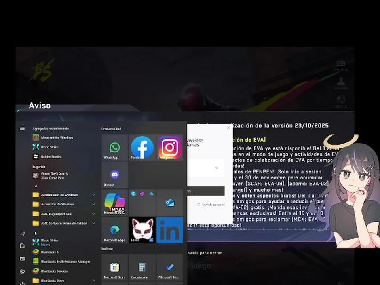380x285 pixels.
Task: Open the Facebook tile
Action: tap(142, 147)
